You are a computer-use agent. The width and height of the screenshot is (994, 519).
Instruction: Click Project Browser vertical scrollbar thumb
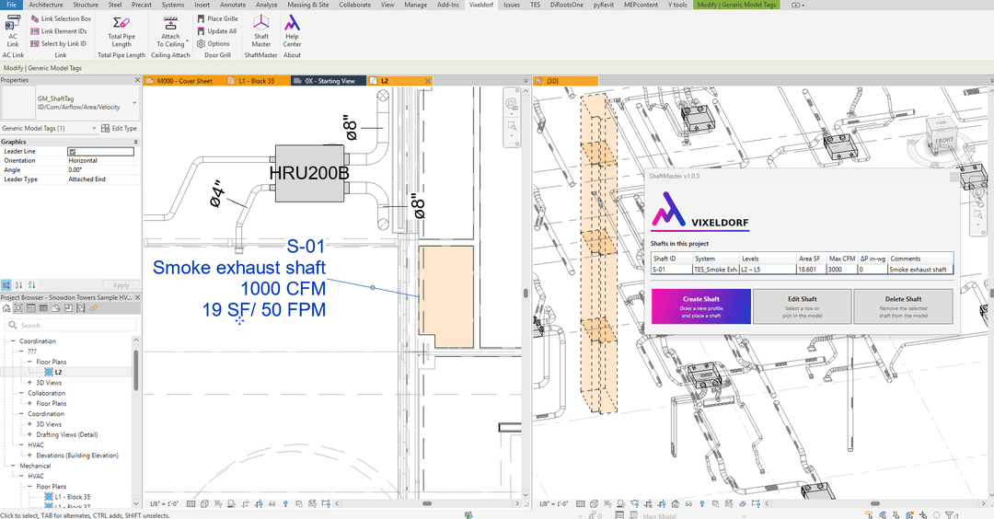click(135, 370)
